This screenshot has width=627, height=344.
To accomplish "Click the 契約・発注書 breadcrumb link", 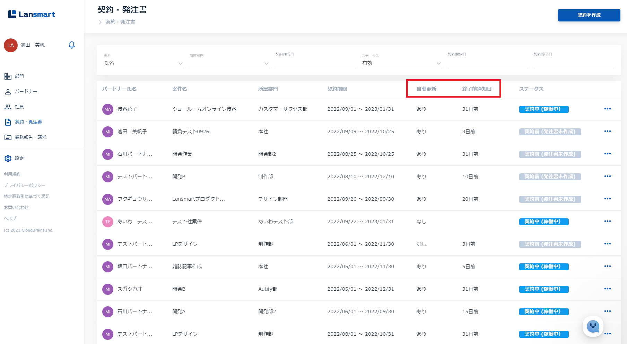I will 120,22.
